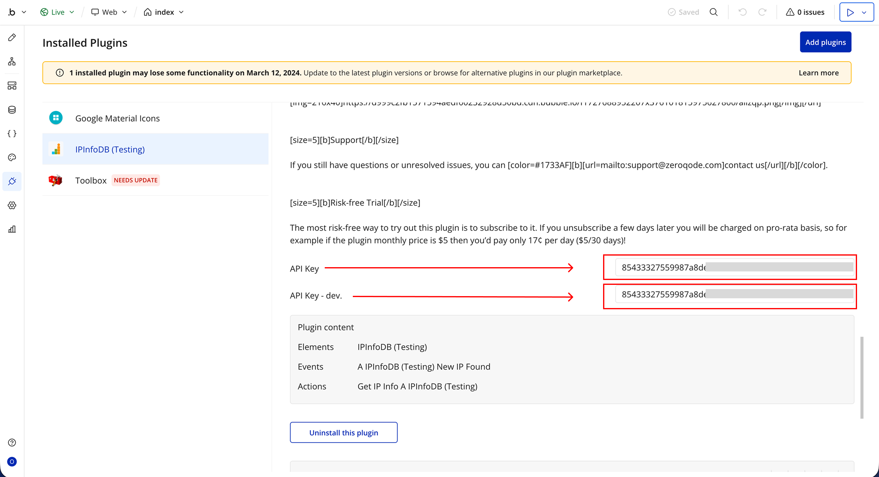Screen dimensions: 879x477
Task: Click the undo arrow icon
Action: click(x=743, y=12)
